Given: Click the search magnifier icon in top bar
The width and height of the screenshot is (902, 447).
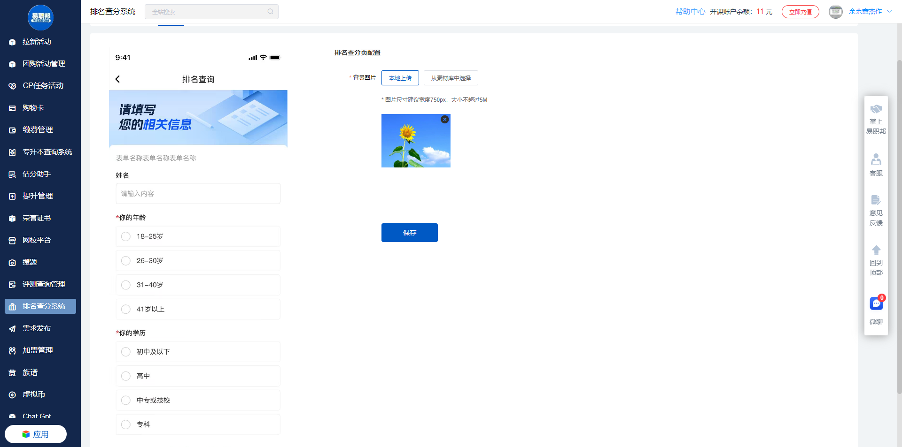Looking at the screenshot, I should (270, 12).
